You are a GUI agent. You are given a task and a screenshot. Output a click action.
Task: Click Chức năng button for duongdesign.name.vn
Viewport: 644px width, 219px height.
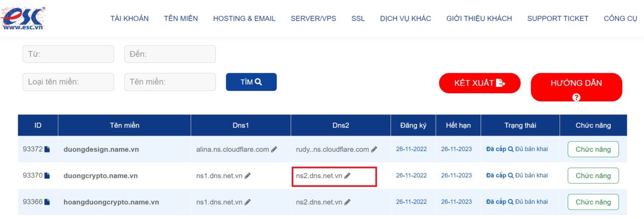click(x=593, y=149)
